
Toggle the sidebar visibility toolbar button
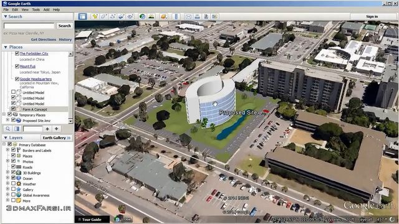(x=82, y=17)
